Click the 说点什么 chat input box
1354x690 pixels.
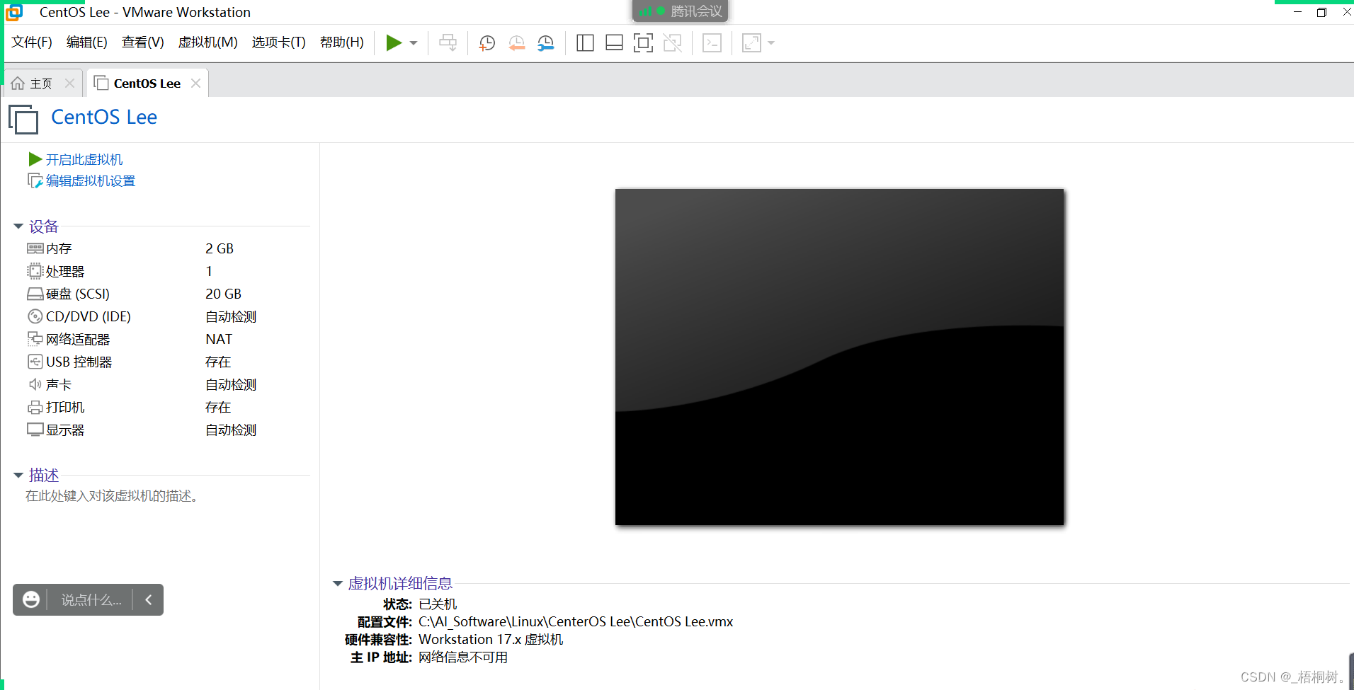click(x=89, y=599)
